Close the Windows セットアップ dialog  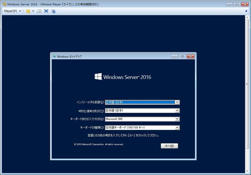point(191,56)
